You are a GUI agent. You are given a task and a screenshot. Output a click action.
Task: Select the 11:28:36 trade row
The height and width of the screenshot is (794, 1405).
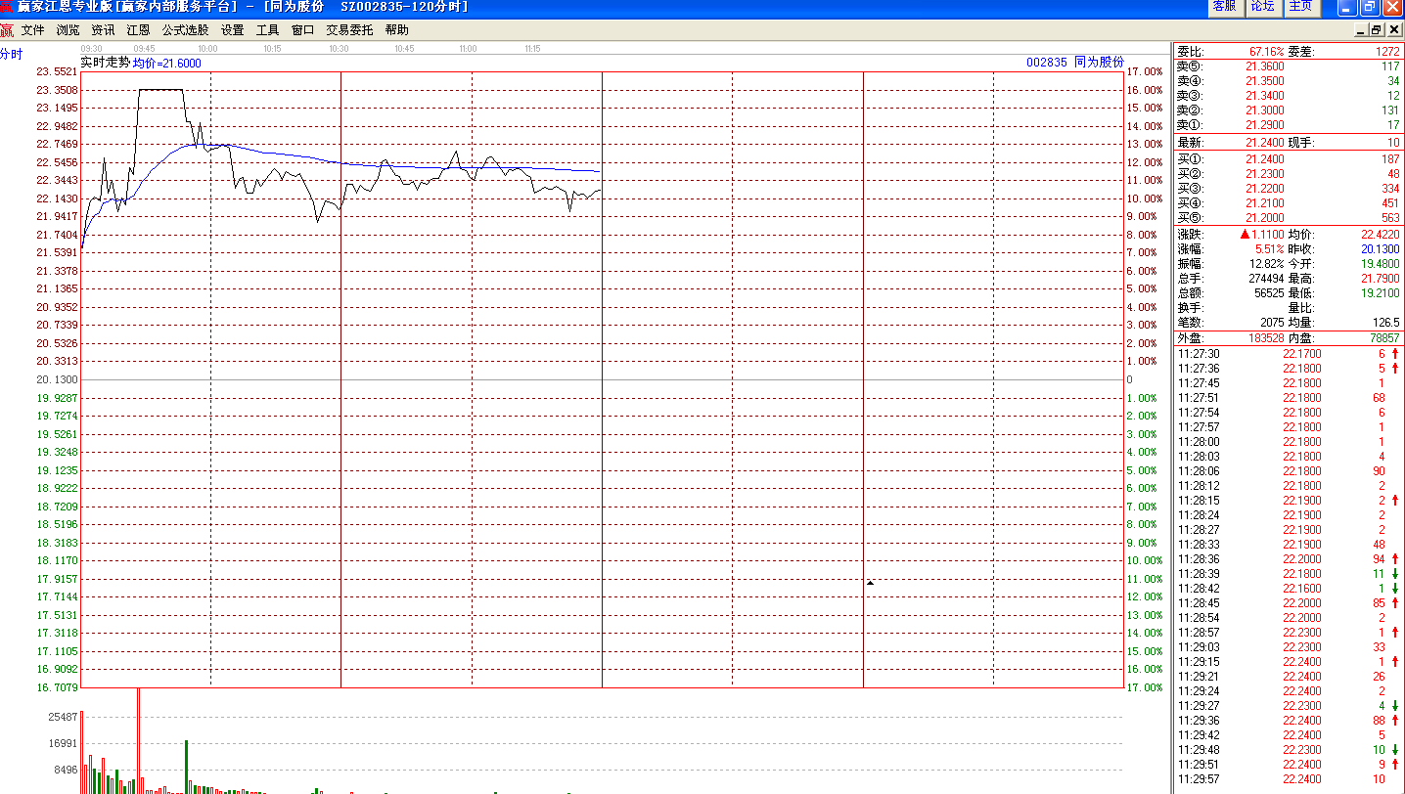[1288, 559]
